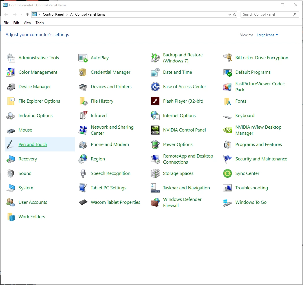Open the Administrative Tools icon
This screenshot has width=303, height=285.
click(11, 58)
